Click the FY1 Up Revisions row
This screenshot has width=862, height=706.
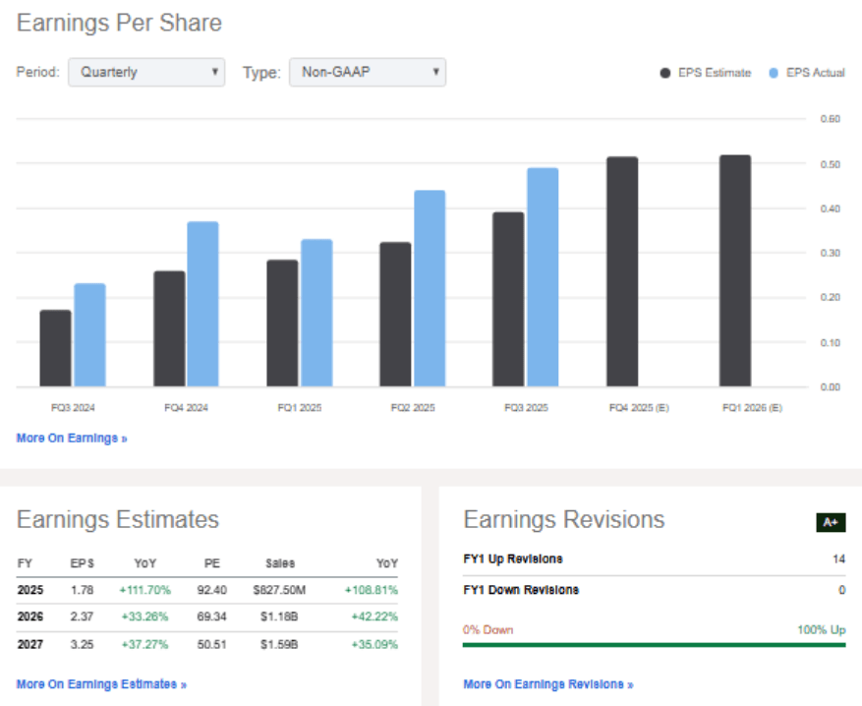[x=654, y=559]
